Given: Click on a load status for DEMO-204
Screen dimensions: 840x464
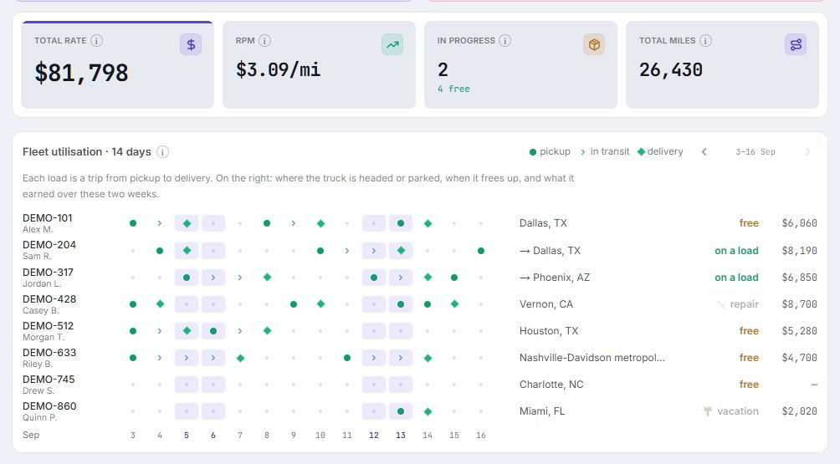Looking at the screenshot, I should [736, 251].
